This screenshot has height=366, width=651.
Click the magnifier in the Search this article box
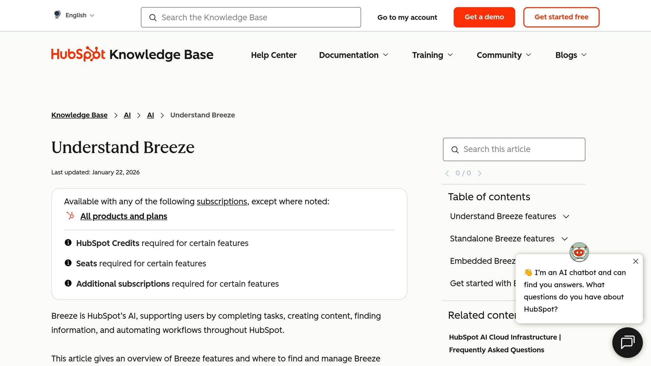tap(455, 149)
